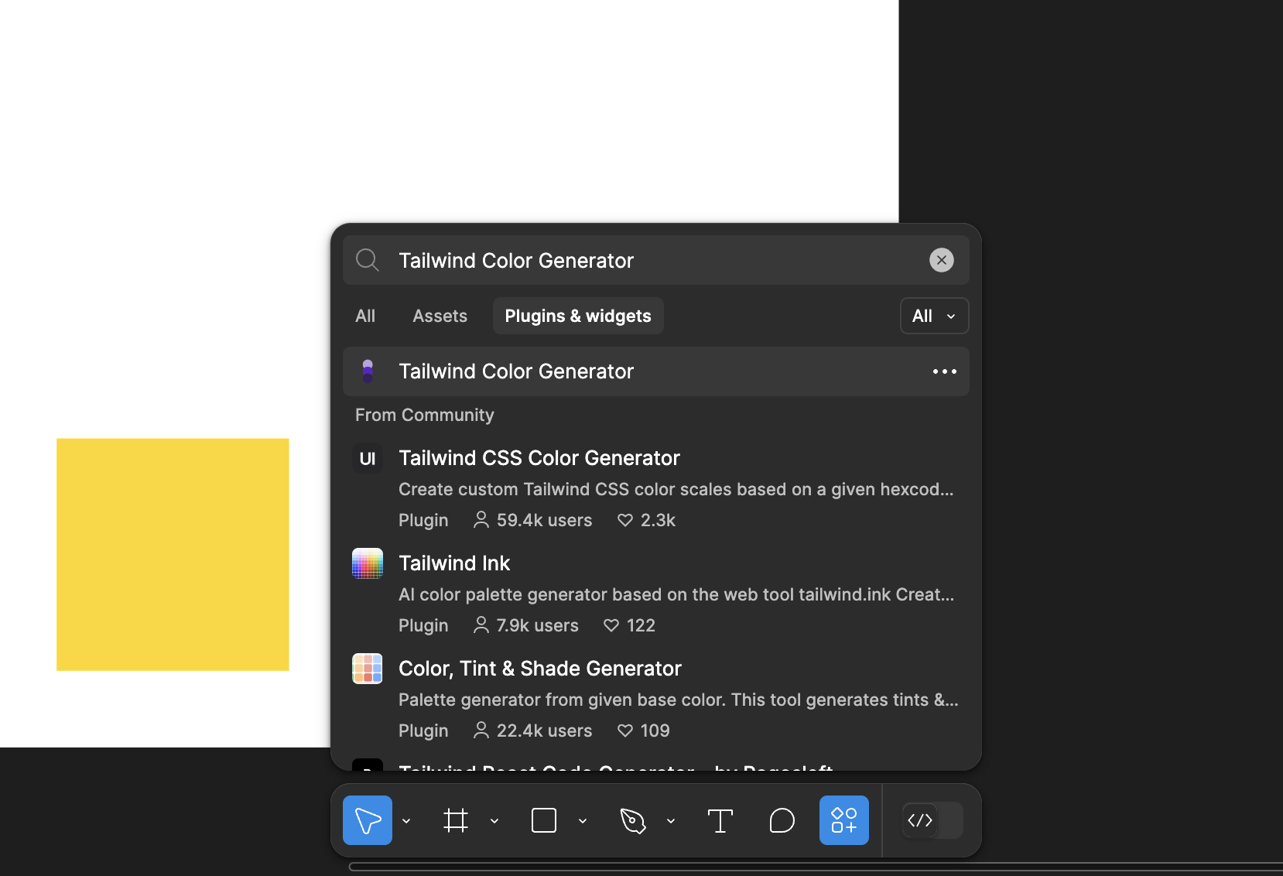
Task: Click the Tailwind Color Generator plugin icon
Action: (368, 371)
